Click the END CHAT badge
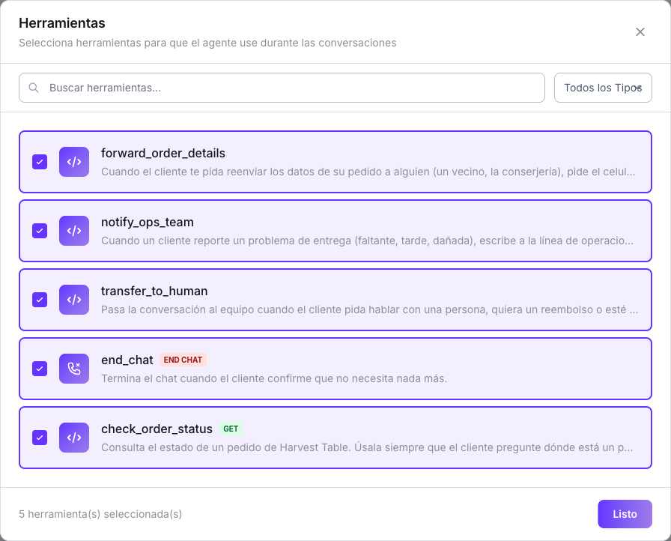 tap(183, 360)
